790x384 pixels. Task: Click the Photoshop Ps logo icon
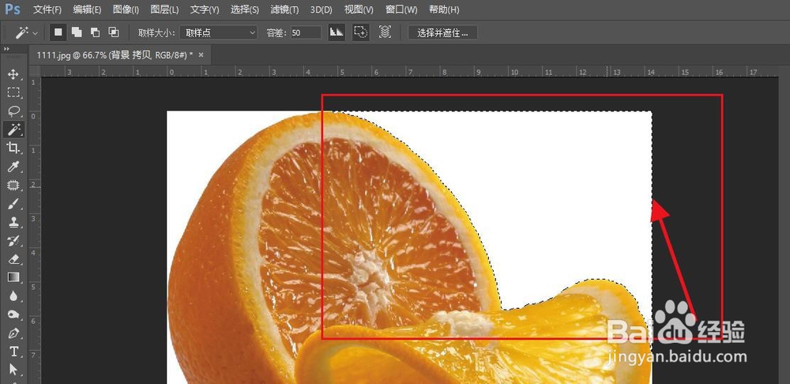[13, 9]
